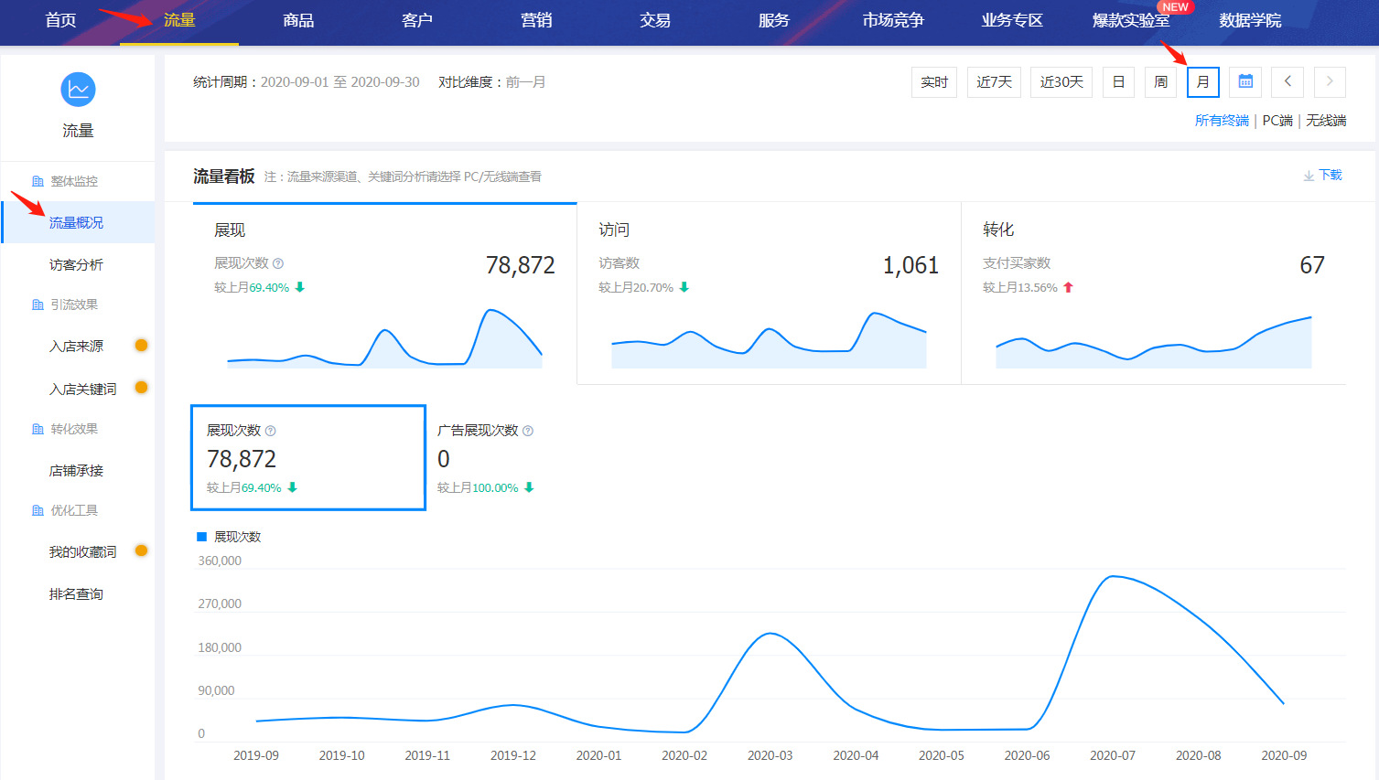The image size is (1379, 780).
Task: Switch terminal filter to PC端
Action: pyautogui.click(x=1277, y=121)
